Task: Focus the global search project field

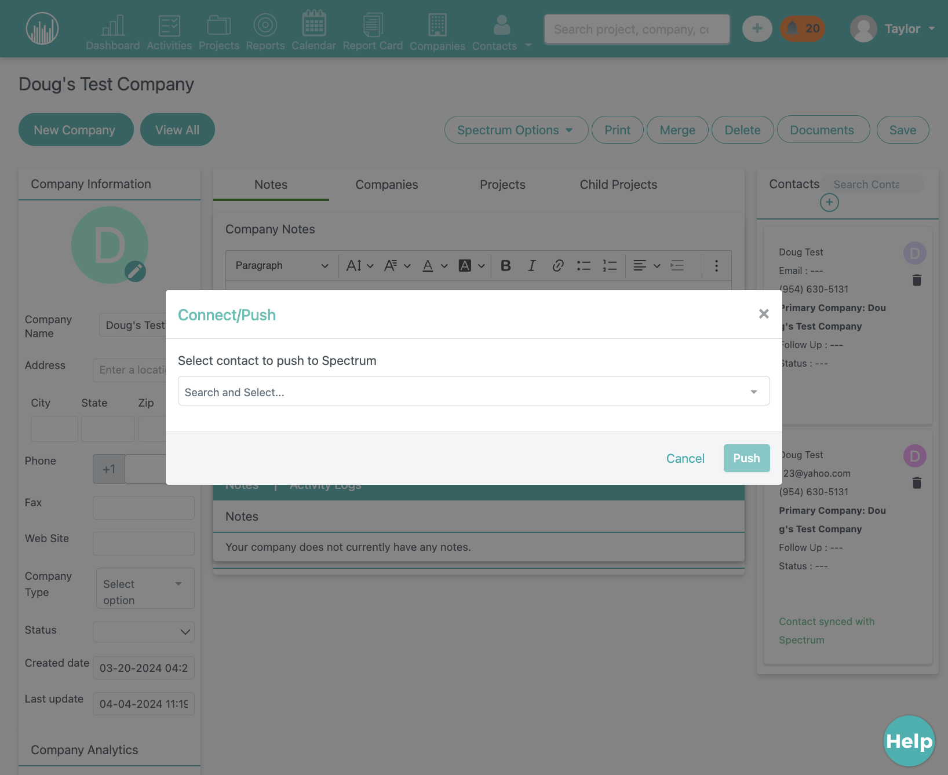Action: coord(637,29)
